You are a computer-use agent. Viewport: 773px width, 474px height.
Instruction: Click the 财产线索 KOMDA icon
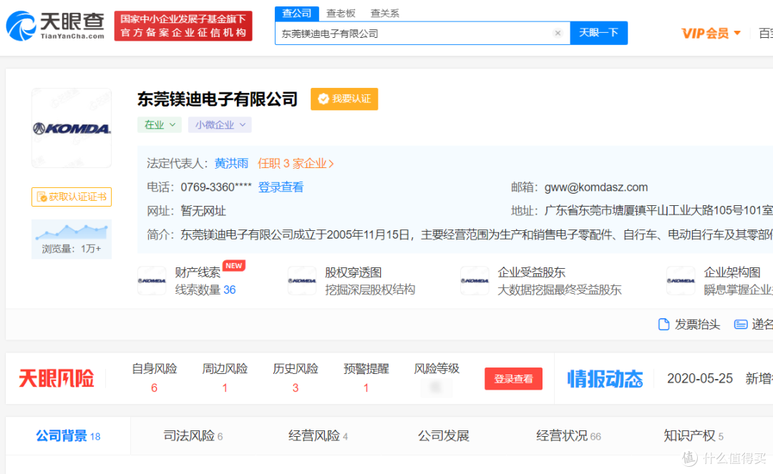(x=152, y=280)
